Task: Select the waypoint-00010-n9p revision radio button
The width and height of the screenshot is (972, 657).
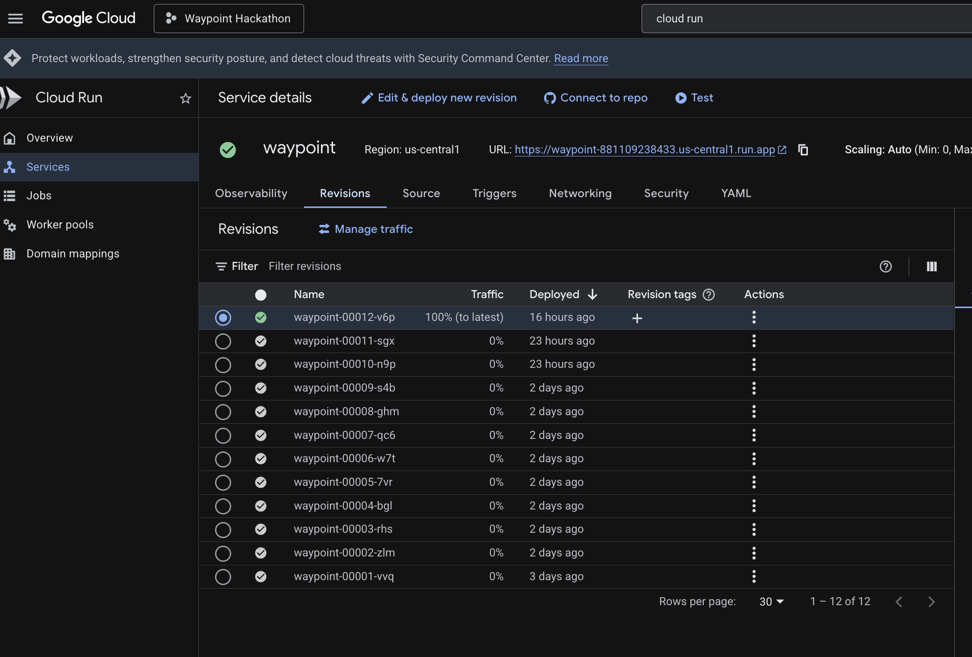Action: 223,365
